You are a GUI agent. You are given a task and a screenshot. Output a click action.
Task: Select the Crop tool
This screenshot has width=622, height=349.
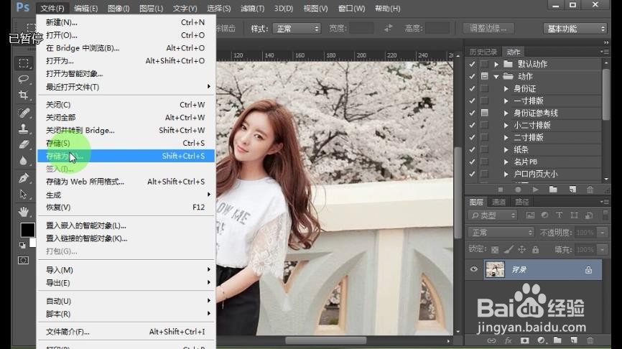tap(24, 95)
